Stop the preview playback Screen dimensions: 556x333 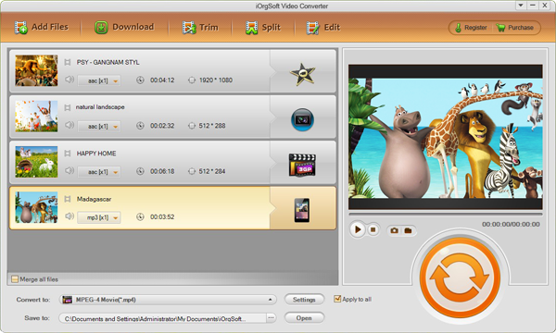pos(373,229)
